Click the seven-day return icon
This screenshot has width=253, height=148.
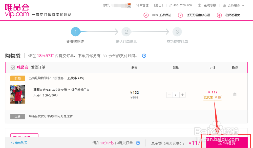(180, 15)
